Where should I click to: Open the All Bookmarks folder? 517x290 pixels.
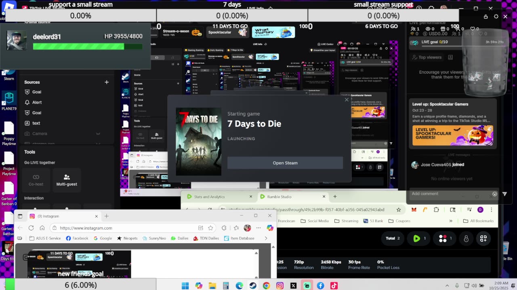tap(479, 221)
